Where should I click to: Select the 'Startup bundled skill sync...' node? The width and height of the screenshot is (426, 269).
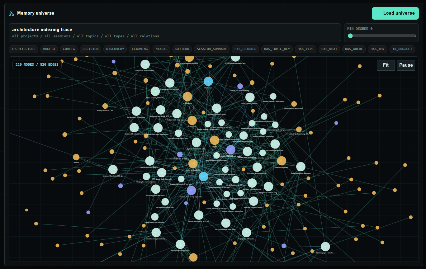[x=275, y=144]
